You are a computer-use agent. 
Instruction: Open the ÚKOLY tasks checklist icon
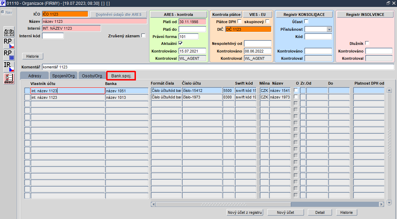pos(9,78)
